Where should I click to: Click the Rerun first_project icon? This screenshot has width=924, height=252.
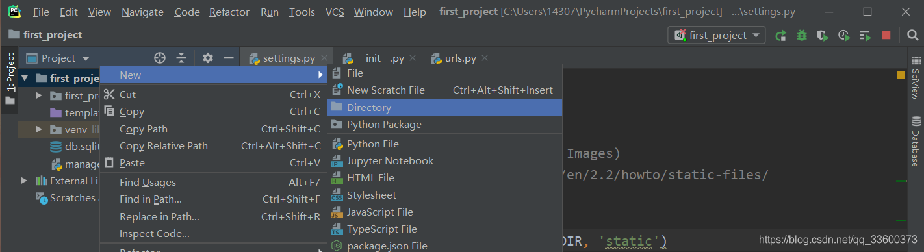click(781, 36)
